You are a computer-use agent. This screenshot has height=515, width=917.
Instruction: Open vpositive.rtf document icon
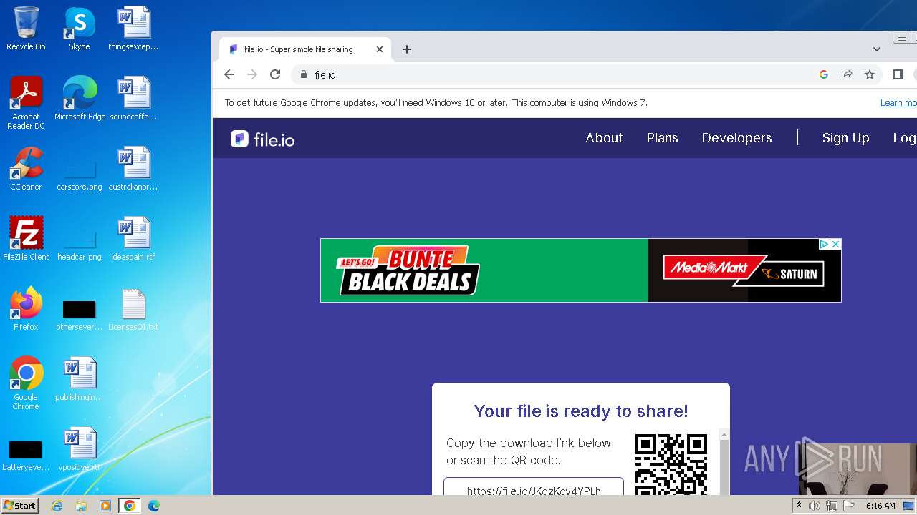(80, 449)
